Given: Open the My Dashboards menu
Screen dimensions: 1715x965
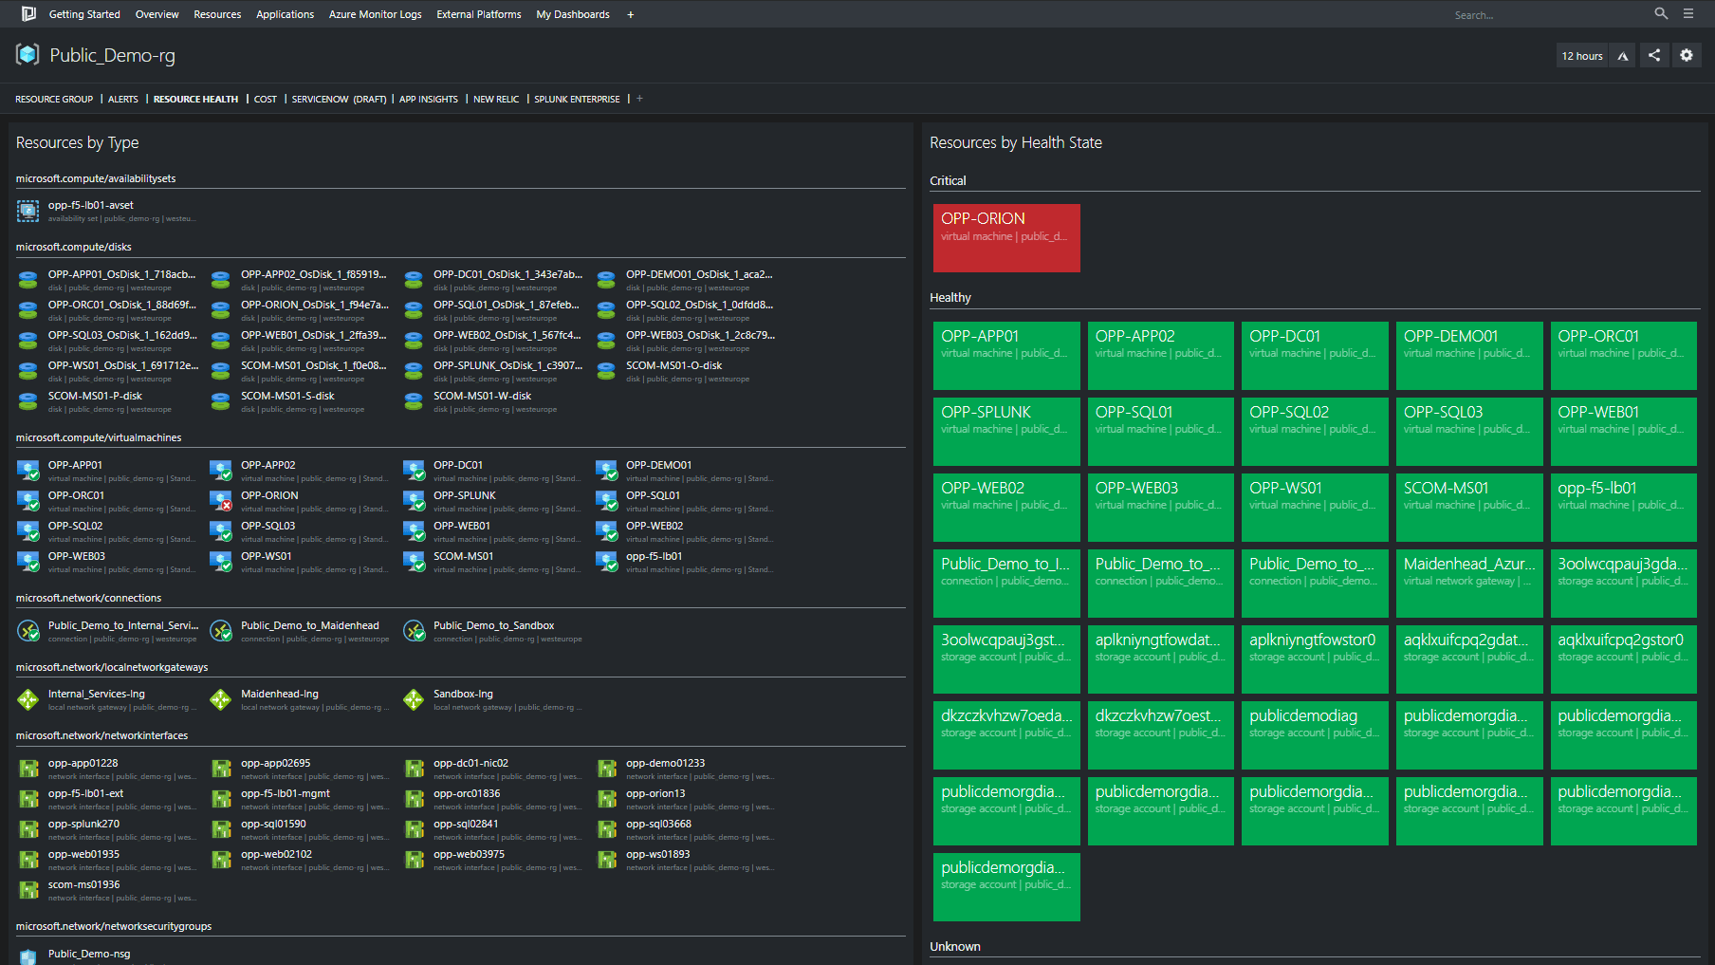Looking at the screenshot, I should tap(573, 14).
